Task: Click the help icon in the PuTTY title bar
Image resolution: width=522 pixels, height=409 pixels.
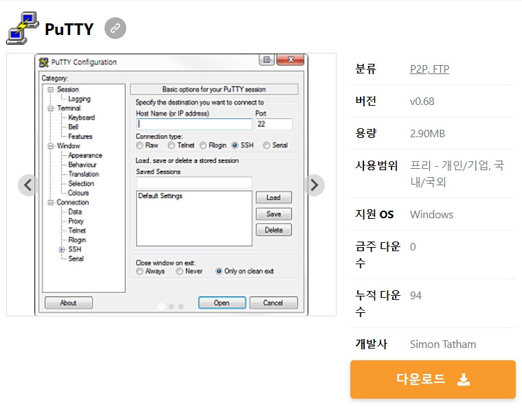Action: 266,60
